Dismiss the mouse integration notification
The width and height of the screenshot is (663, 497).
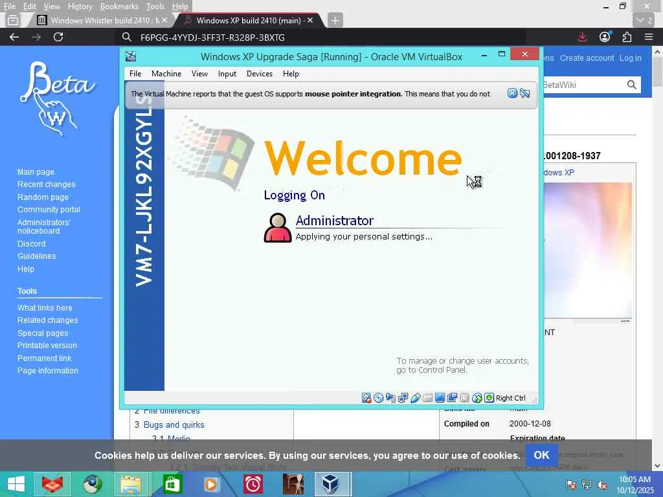(x=512, y=93)
